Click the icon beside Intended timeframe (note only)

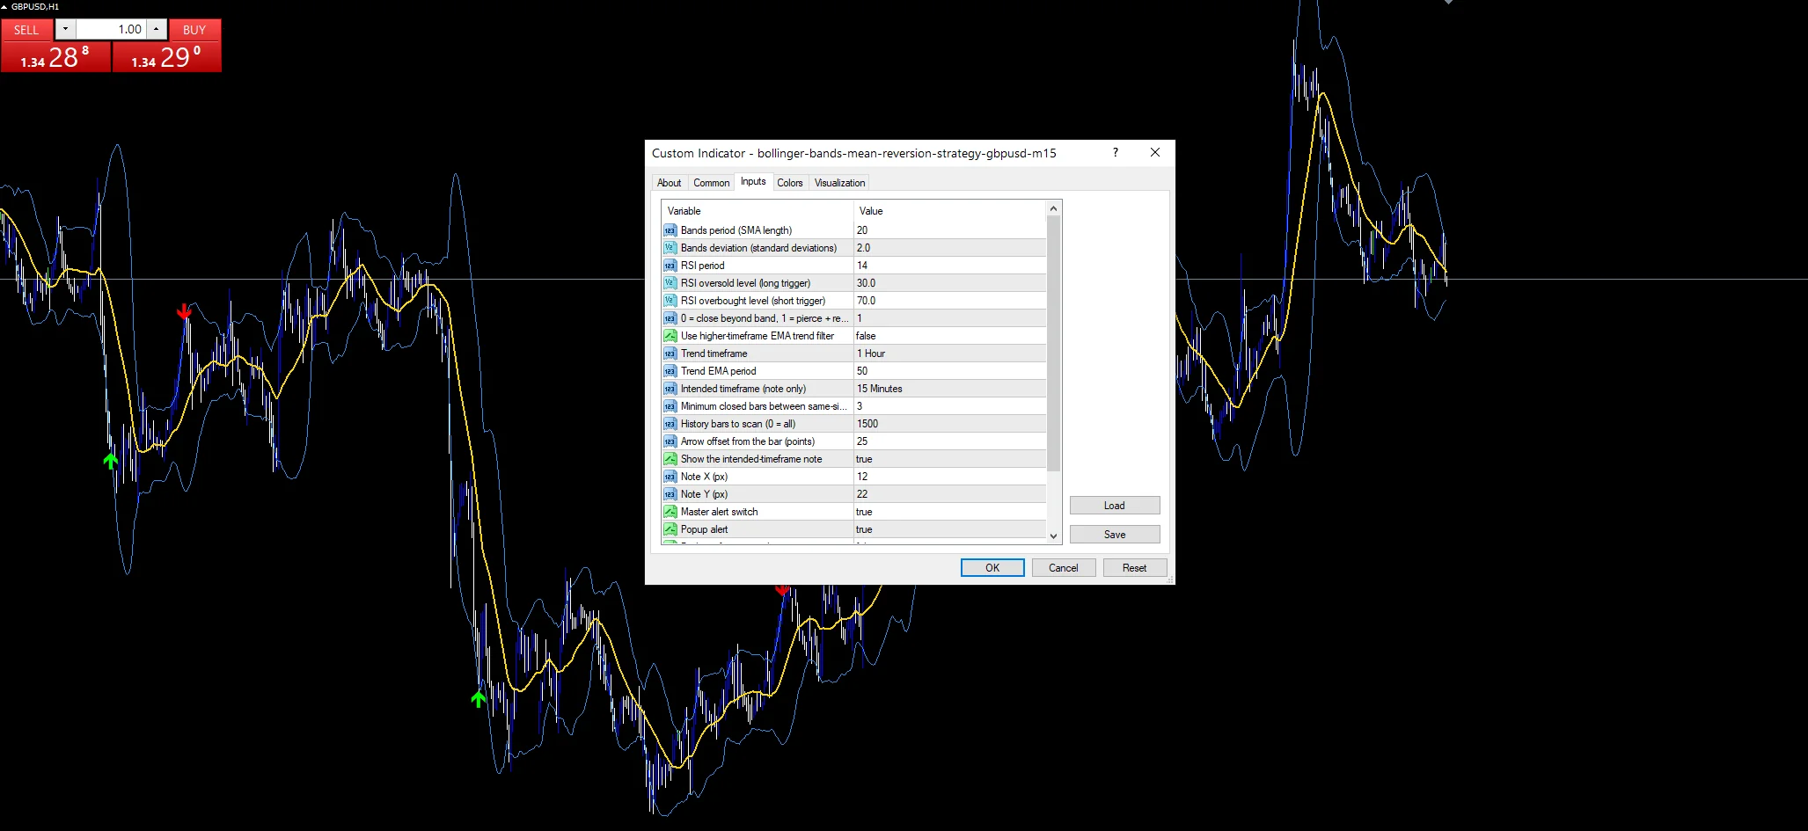670,389
